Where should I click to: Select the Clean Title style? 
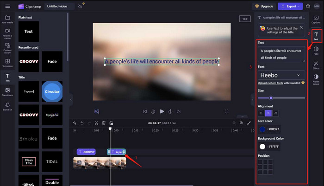29,162
